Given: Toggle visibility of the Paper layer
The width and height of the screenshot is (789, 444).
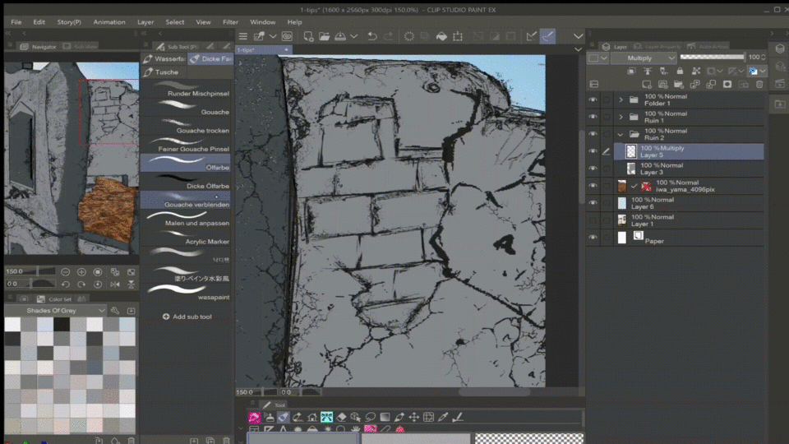Looking at the screenshot, I should click(593, 238).
